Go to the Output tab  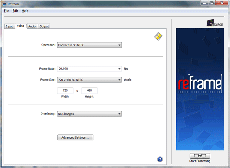click(44, 26)
